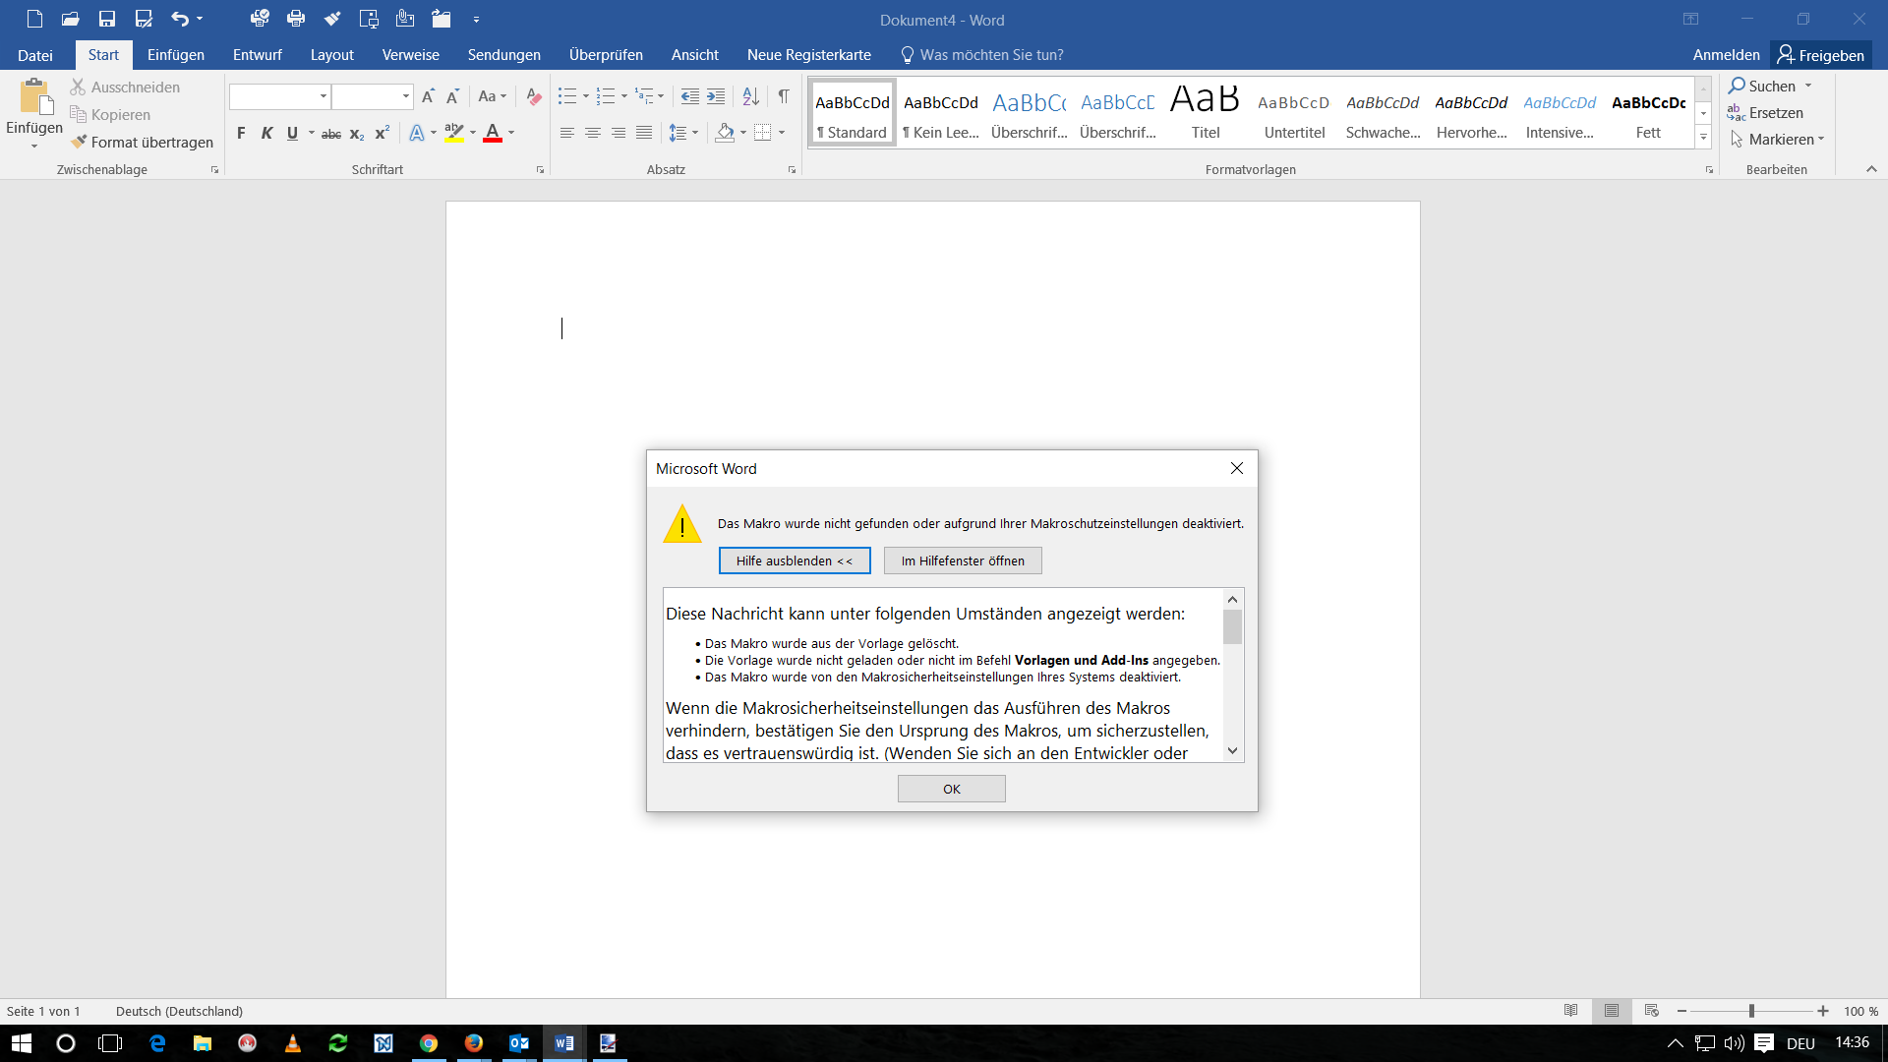
Task: Click Ersetzen button
Action: [1766, 113]
